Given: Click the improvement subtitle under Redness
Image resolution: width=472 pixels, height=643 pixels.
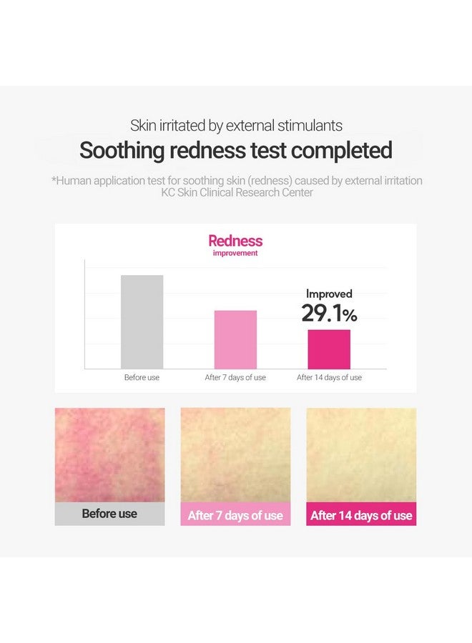Looking at the screenshot, I should (235, 253).
